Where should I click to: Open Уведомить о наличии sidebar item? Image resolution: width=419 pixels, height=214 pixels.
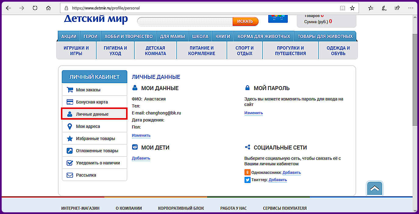pyautogui.click(x=94, y=163)
